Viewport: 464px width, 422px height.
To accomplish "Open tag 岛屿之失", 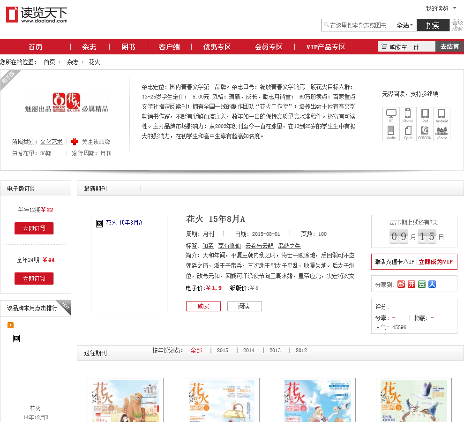I will [x=289, y=246].
